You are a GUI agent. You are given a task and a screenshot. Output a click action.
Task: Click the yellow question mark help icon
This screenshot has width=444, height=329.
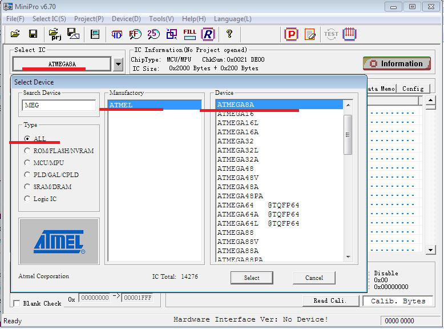click(x=229, y=34)
